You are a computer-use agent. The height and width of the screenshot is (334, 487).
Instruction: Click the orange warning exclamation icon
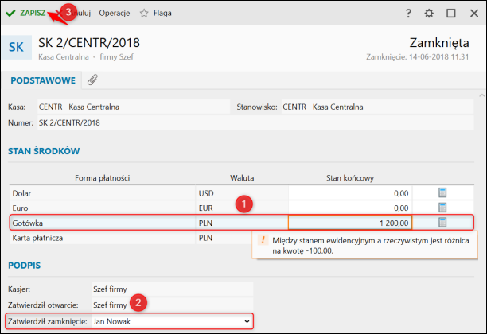[x=262, y=240]
